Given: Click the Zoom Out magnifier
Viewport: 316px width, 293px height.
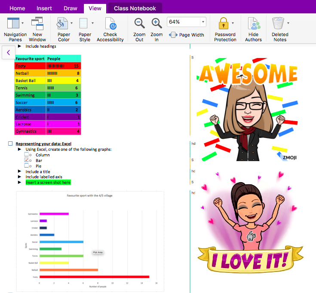Looking at the screenshot, I should point(139,23).
